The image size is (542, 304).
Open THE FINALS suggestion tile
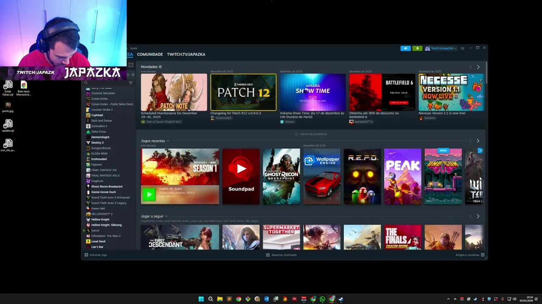[403, 237]
